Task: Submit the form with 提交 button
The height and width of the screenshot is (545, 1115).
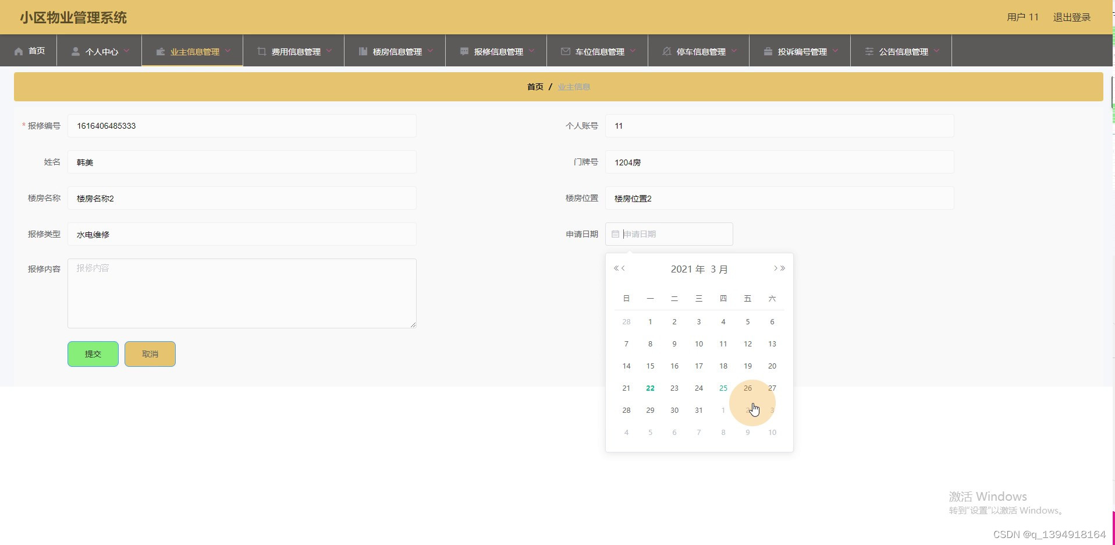Action: (x=93, y=354)
